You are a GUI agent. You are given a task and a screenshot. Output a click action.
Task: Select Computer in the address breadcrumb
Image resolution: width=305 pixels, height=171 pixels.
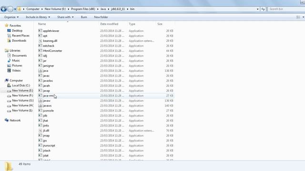coord(33,9)
